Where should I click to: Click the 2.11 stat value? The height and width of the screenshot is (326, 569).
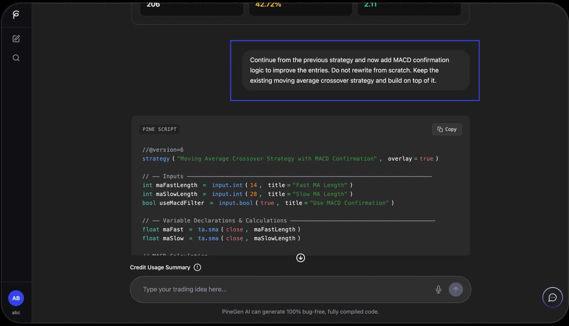tap(369, 4)
